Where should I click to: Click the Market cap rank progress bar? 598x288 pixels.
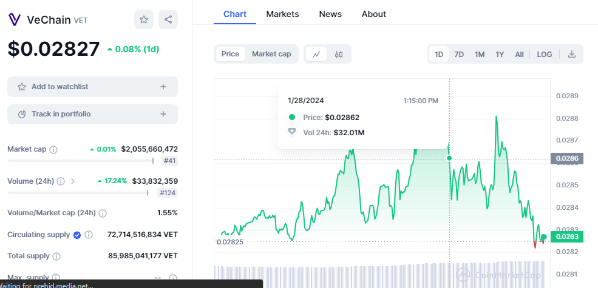point(81,161)
